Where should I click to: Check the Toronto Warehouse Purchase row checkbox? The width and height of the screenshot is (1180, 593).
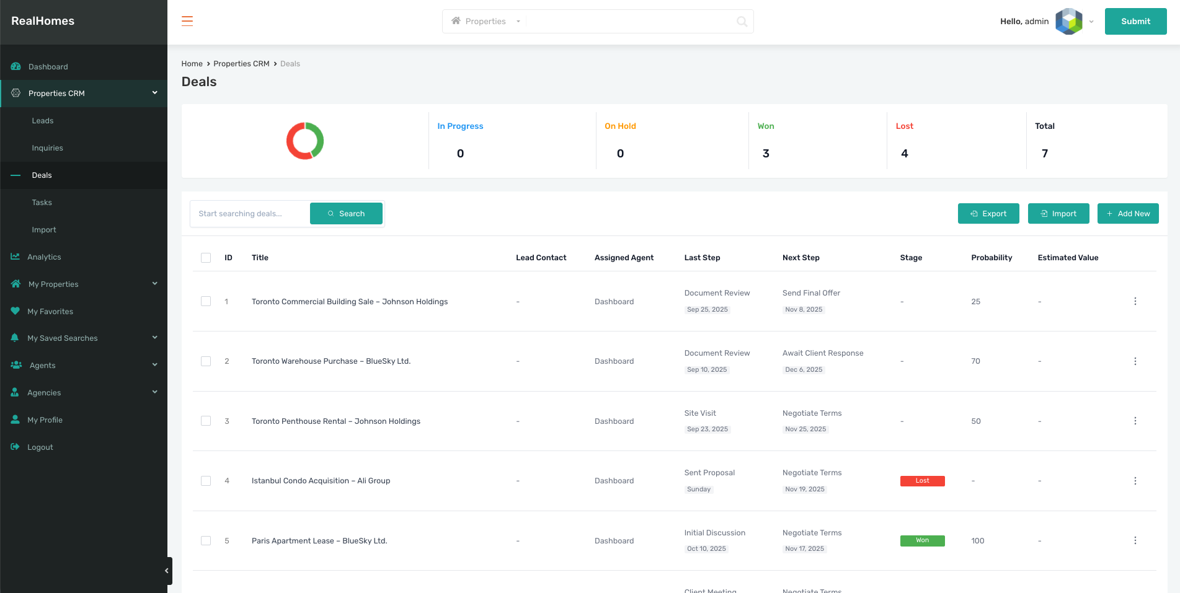(206, 361)
